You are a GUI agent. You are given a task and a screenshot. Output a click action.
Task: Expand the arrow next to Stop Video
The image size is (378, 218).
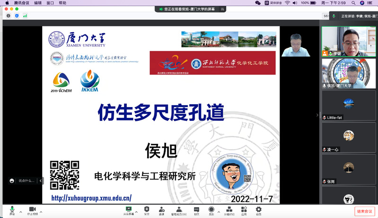coord(41,211)
